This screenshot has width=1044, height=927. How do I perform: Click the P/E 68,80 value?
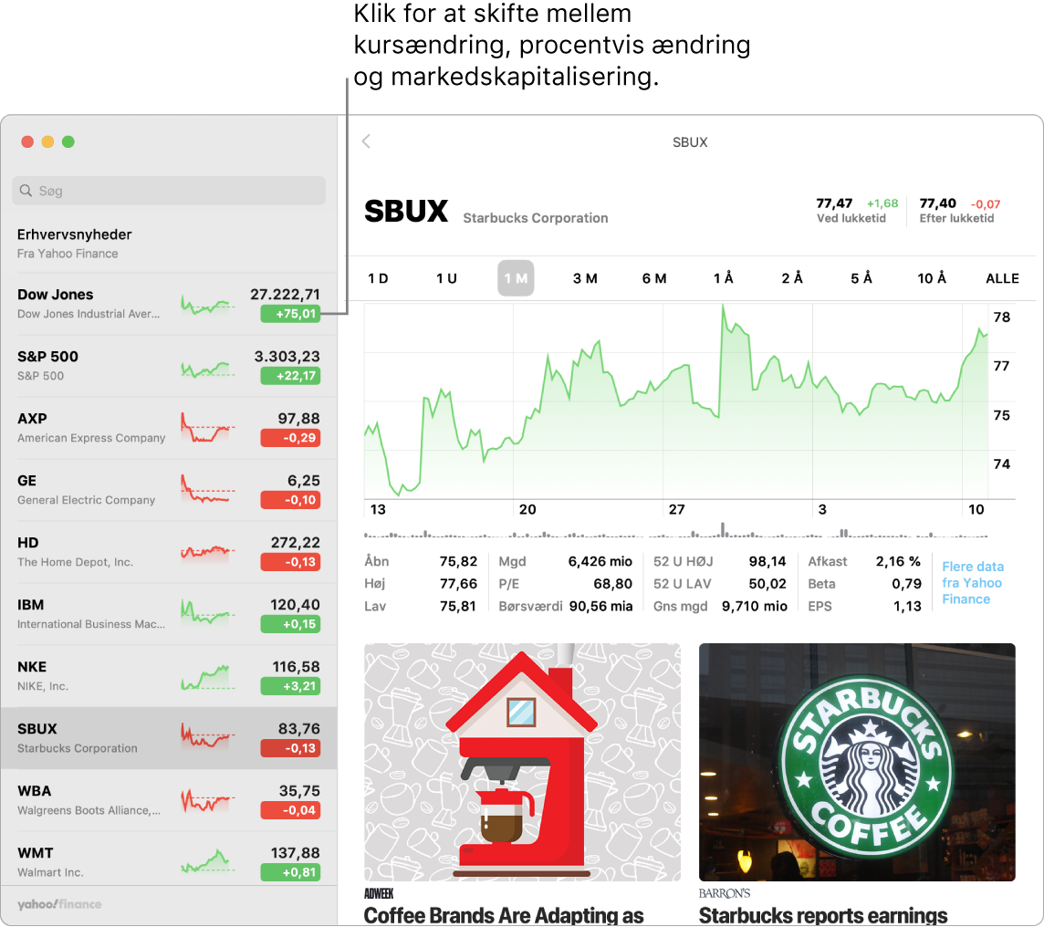click(x=612, y=584)
